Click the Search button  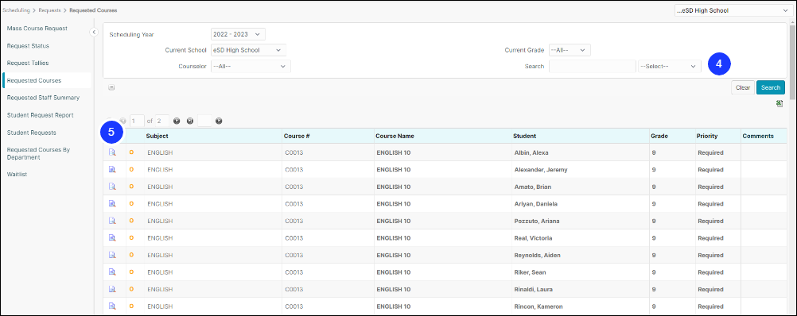tap(771, 87)
